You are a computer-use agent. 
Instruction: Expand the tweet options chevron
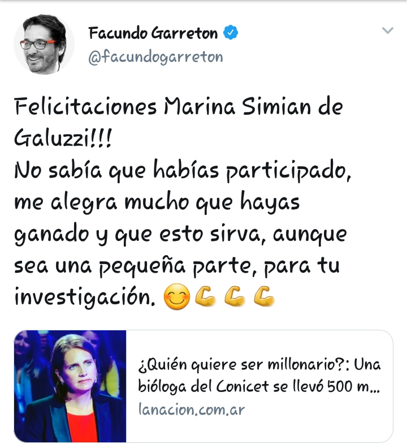click(x=388, y=31)
